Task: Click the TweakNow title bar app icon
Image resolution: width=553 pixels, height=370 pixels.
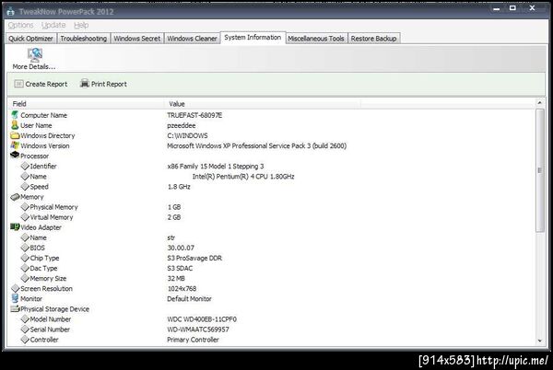Action: pyautogui.click(x=10, y=11)
